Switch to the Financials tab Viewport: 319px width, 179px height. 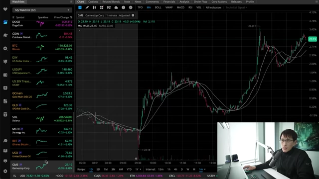(169, 1)
